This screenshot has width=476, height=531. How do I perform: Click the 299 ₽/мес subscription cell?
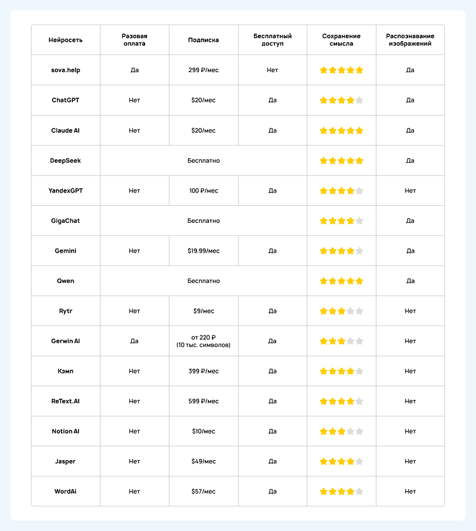(x=203, y=70)
